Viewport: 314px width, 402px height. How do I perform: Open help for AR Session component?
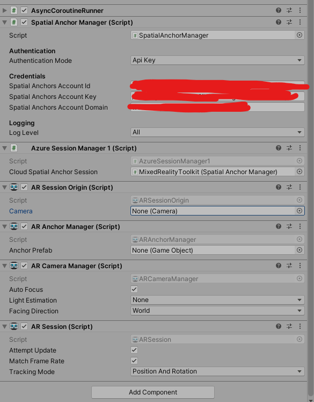click(x=279, y=326)
